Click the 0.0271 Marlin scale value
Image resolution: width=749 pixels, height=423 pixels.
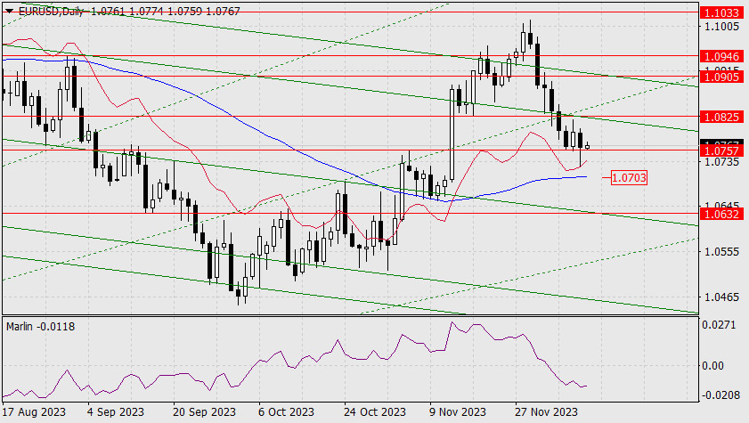719,325
